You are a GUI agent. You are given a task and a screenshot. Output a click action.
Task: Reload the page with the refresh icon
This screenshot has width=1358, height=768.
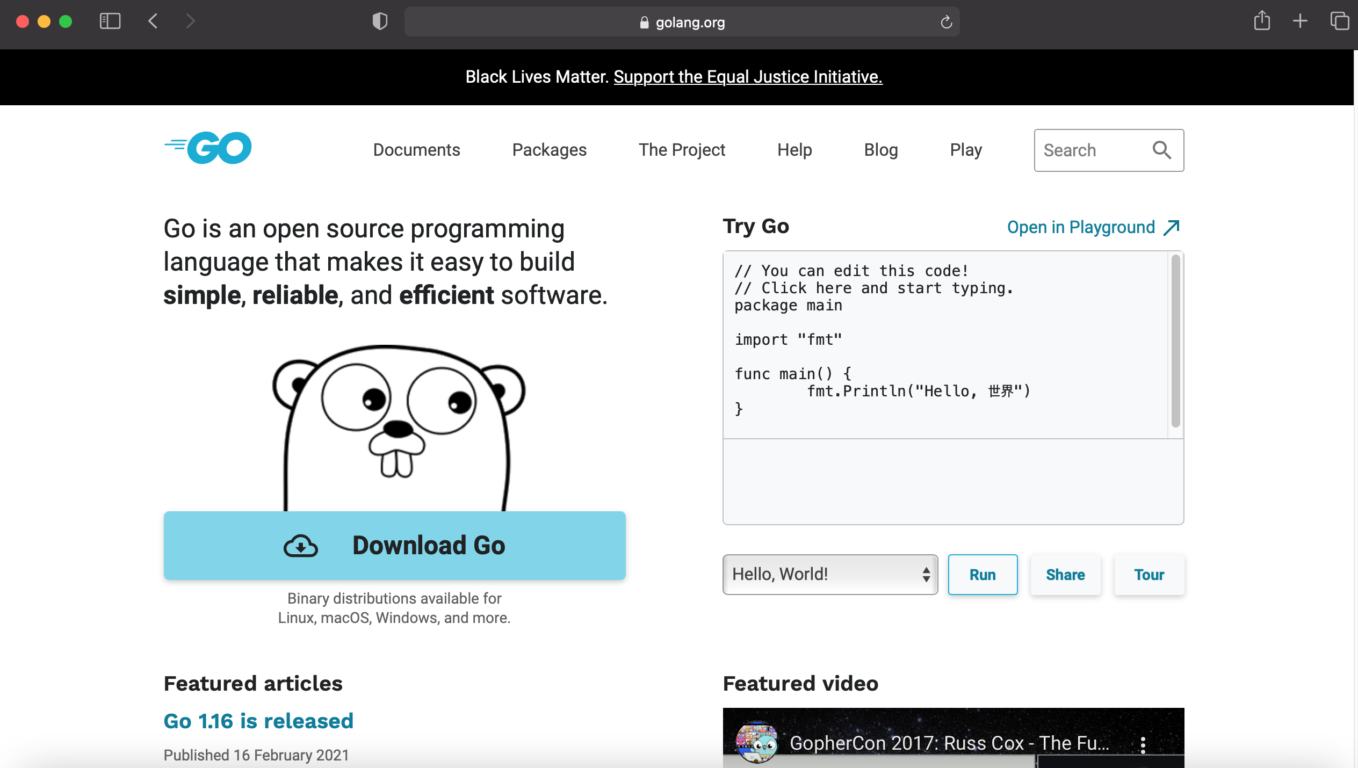946,22
